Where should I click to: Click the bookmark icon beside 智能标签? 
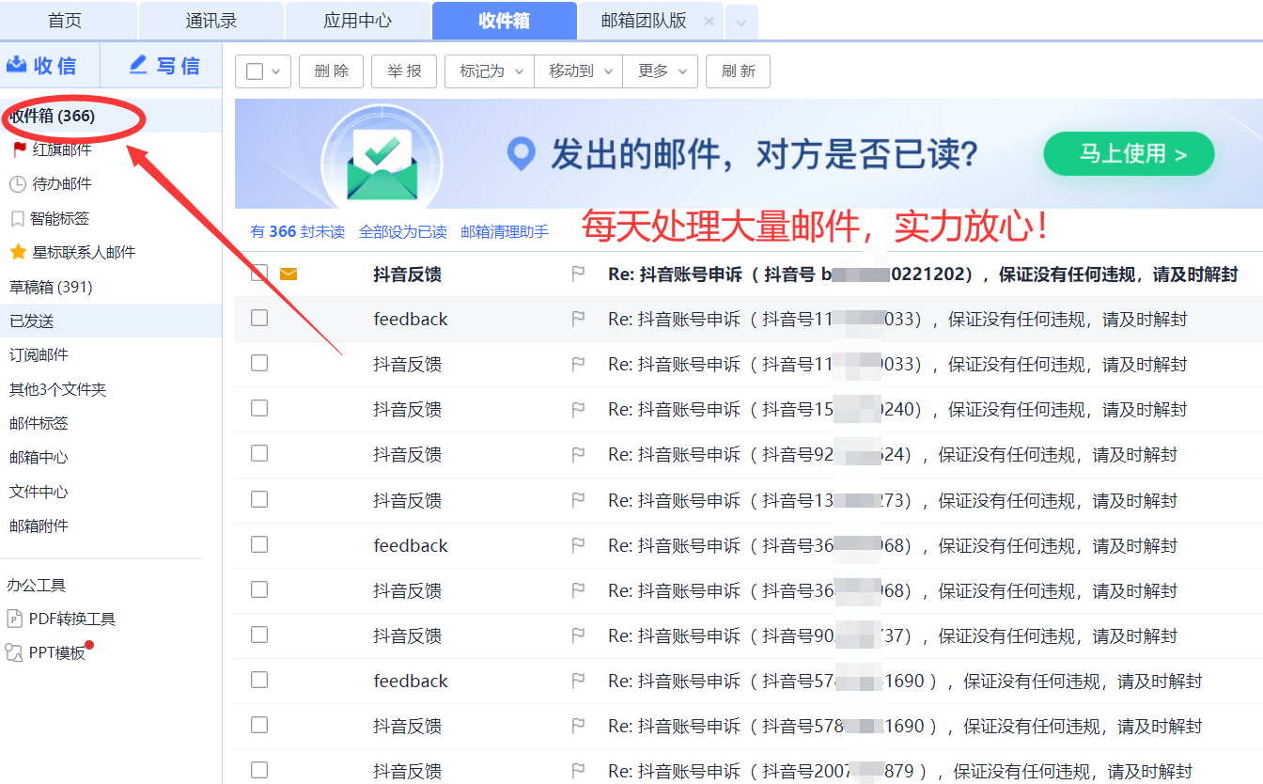pos(17,219)
